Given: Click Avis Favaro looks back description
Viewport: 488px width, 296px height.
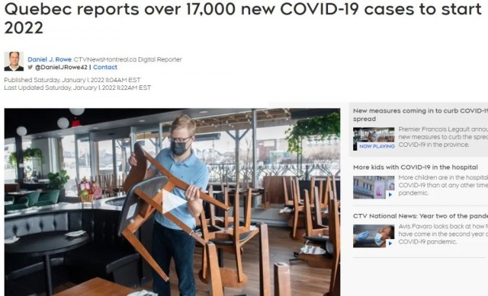Looking at the screenshot, I should coord(443,234).
